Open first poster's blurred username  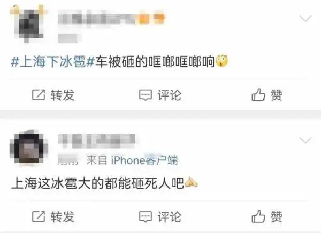[x=112, y=19]
